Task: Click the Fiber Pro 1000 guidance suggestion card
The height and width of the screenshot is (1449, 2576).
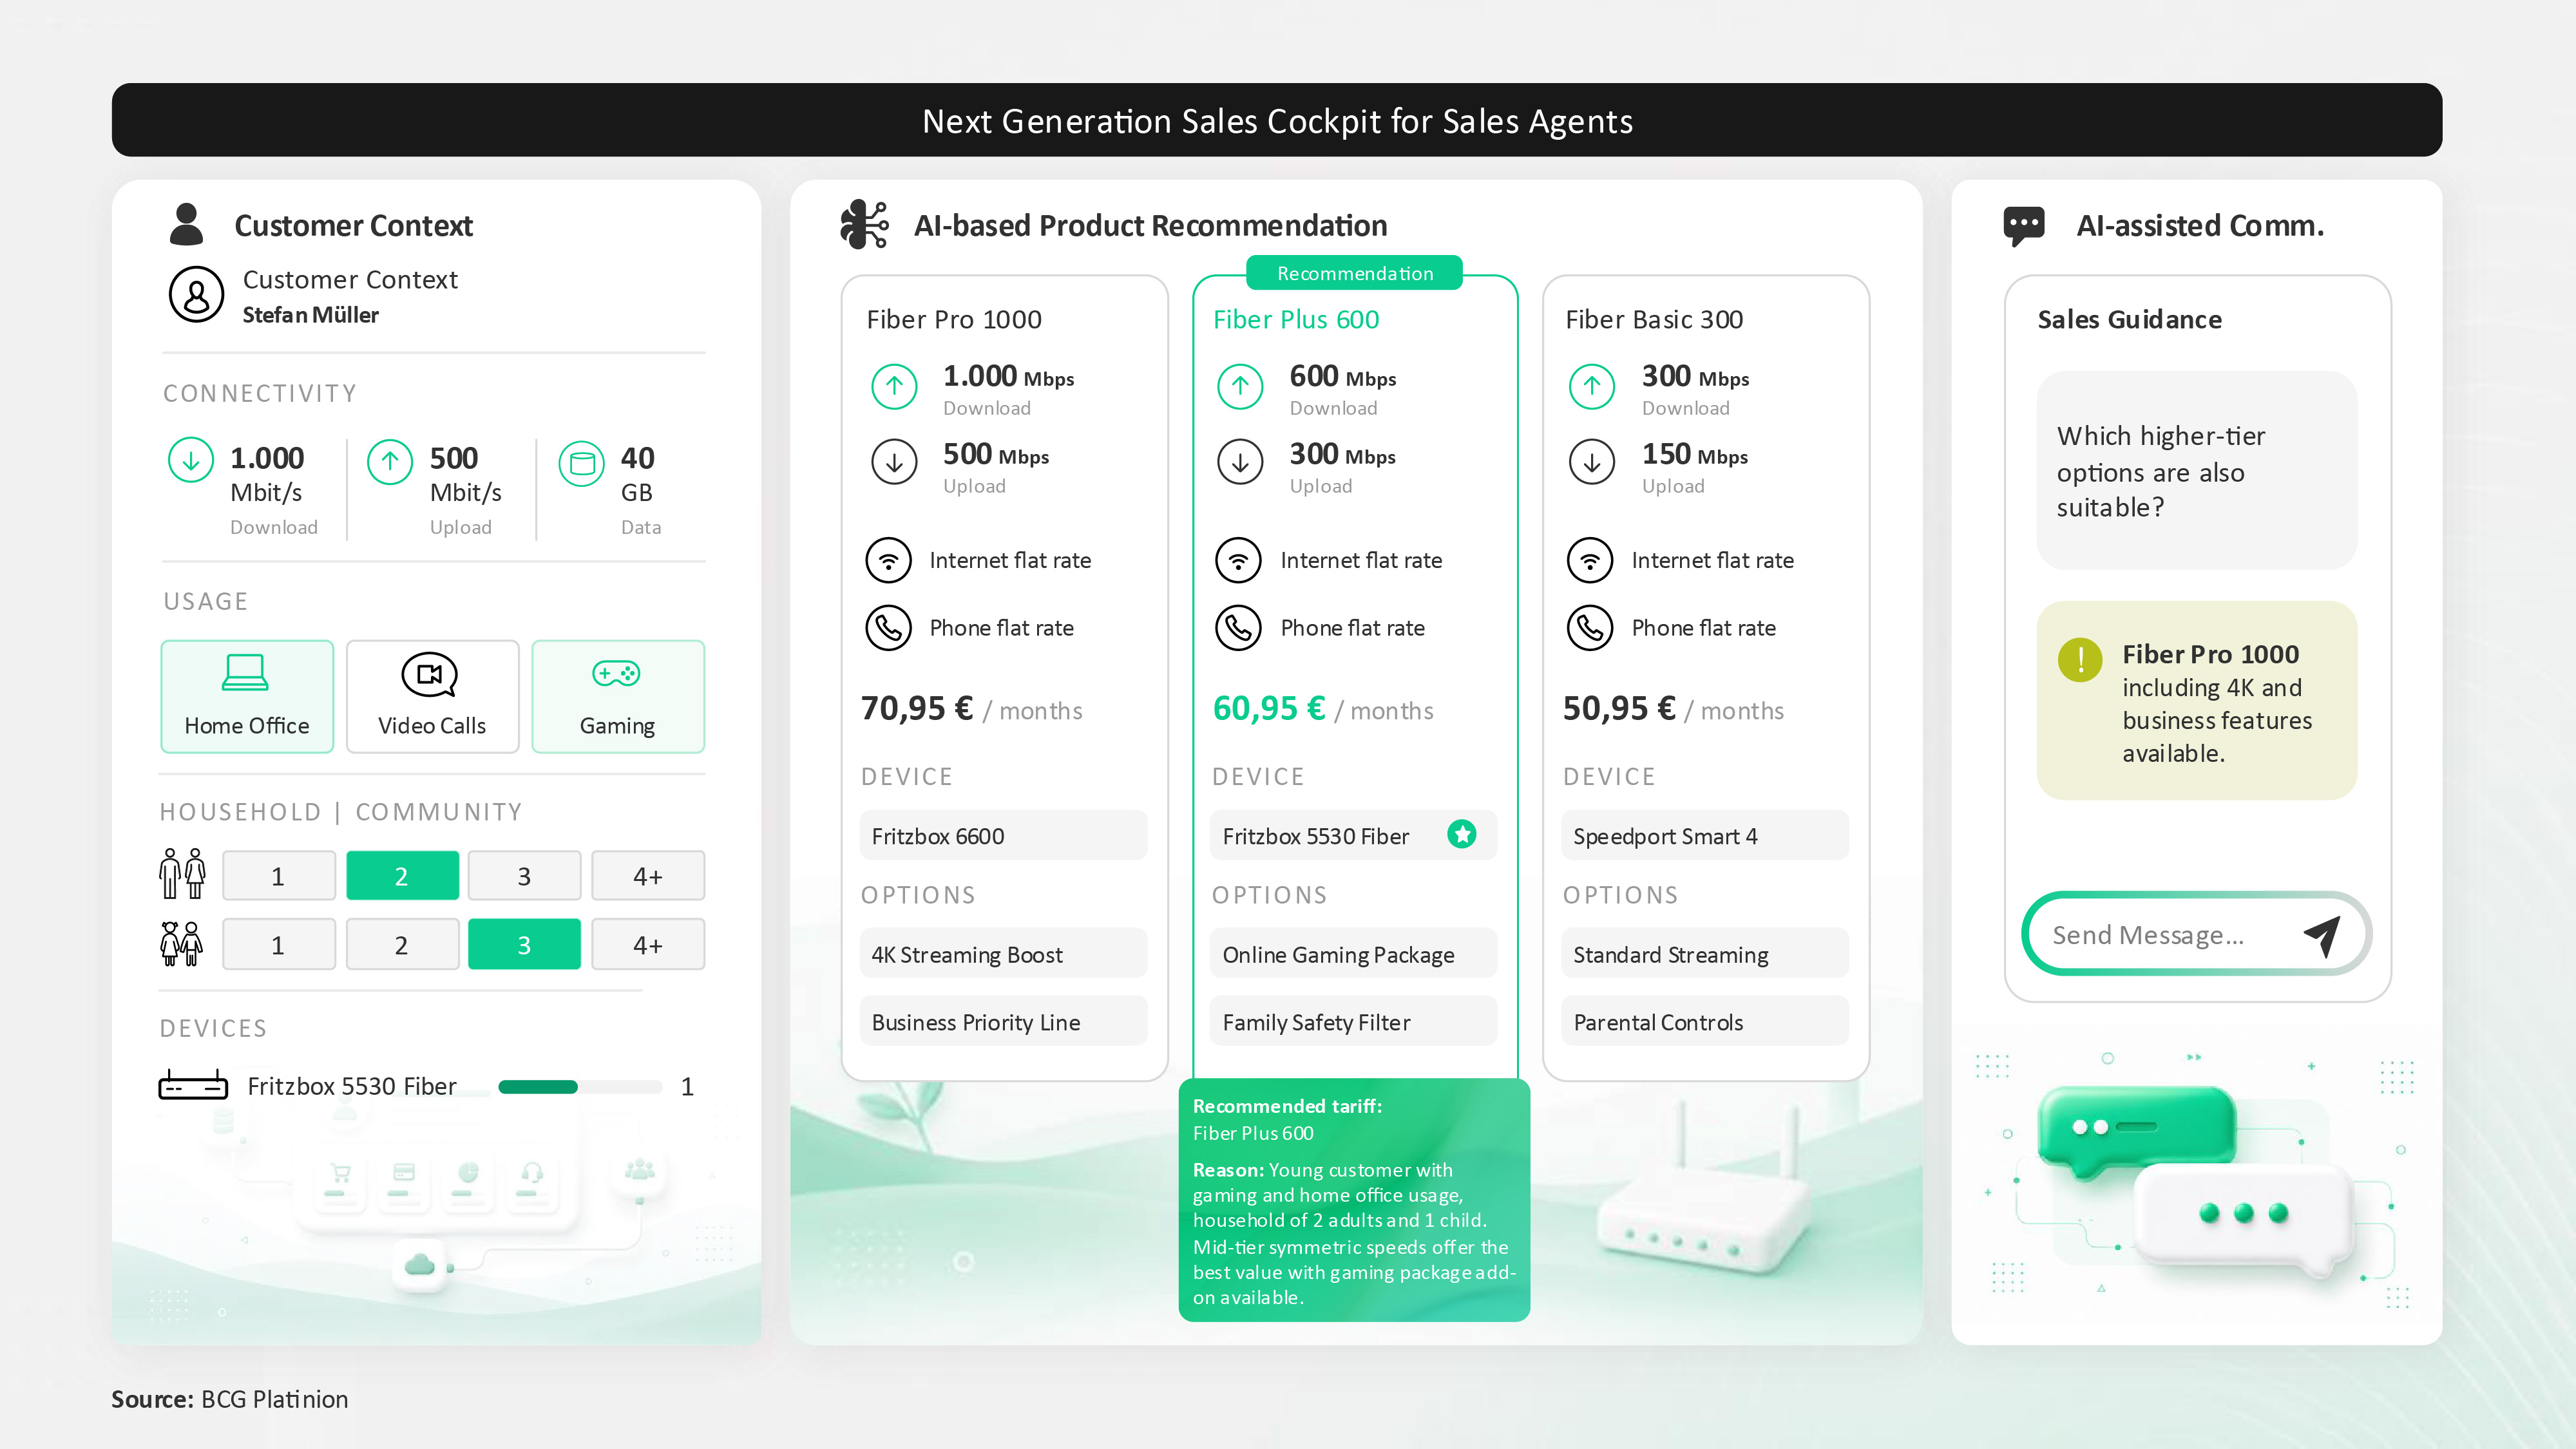Action: point(2196,700)
